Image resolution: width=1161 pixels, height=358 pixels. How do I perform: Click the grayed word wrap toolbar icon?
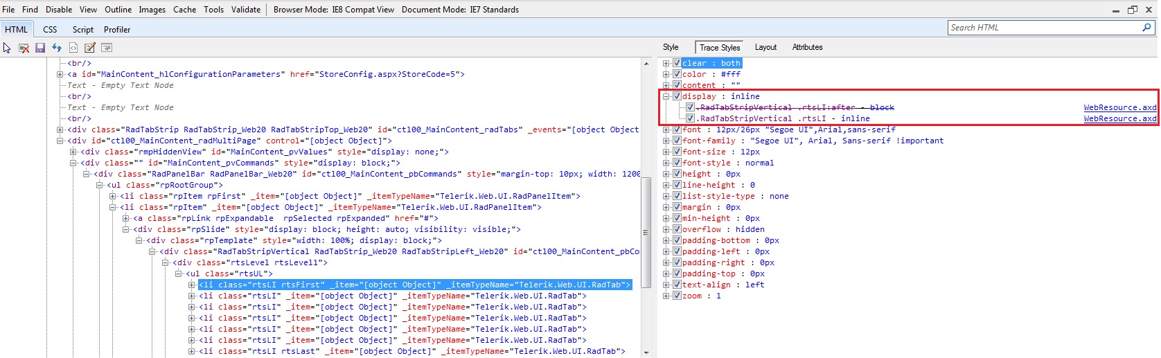[107, 48]
